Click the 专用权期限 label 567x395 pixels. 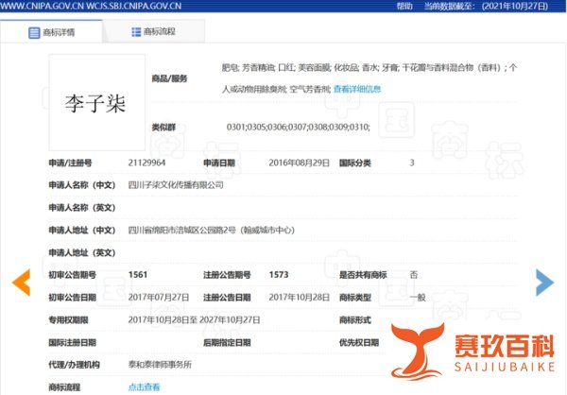pyautogui.click(x=68, y=319)
